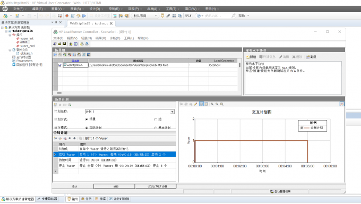Select the 场景 radio button for schedule by
This screenshot has width=361, height=204.
pyautogui.click(x=87, y=119)
